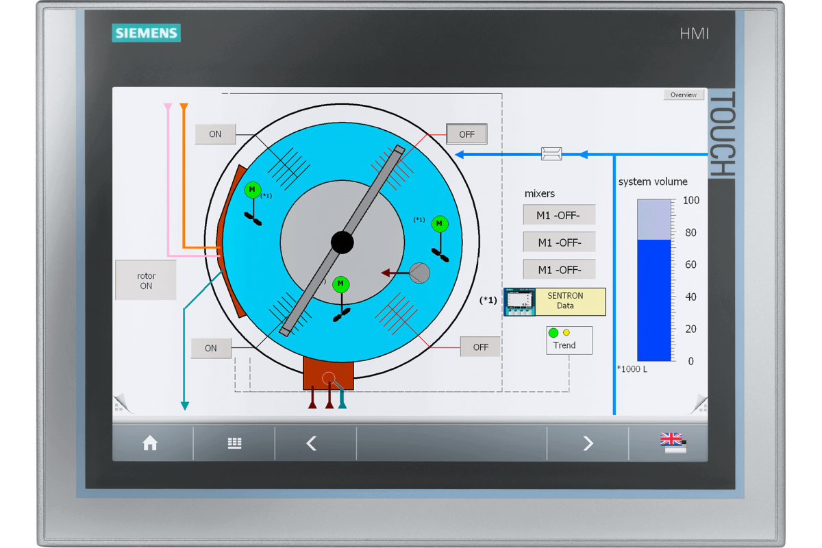Image resolution: width=822 pixels, height=548 pixels.
Task: Switch language via the UK flag icon
Action: click(672, 443)
